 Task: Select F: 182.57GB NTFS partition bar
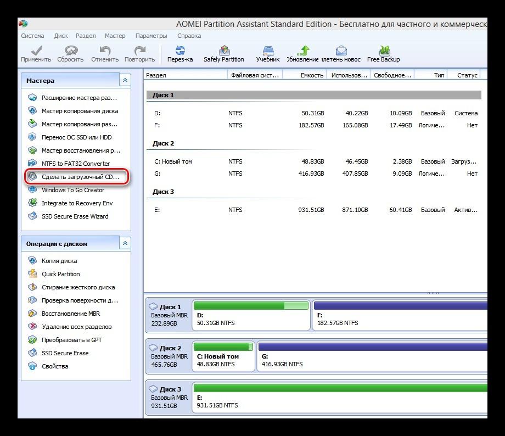(400, 315)
